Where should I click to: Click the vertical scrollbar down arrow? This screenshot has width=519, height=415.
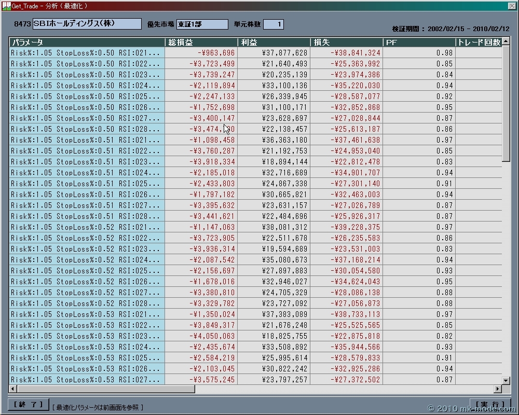[x=506, y=380]
